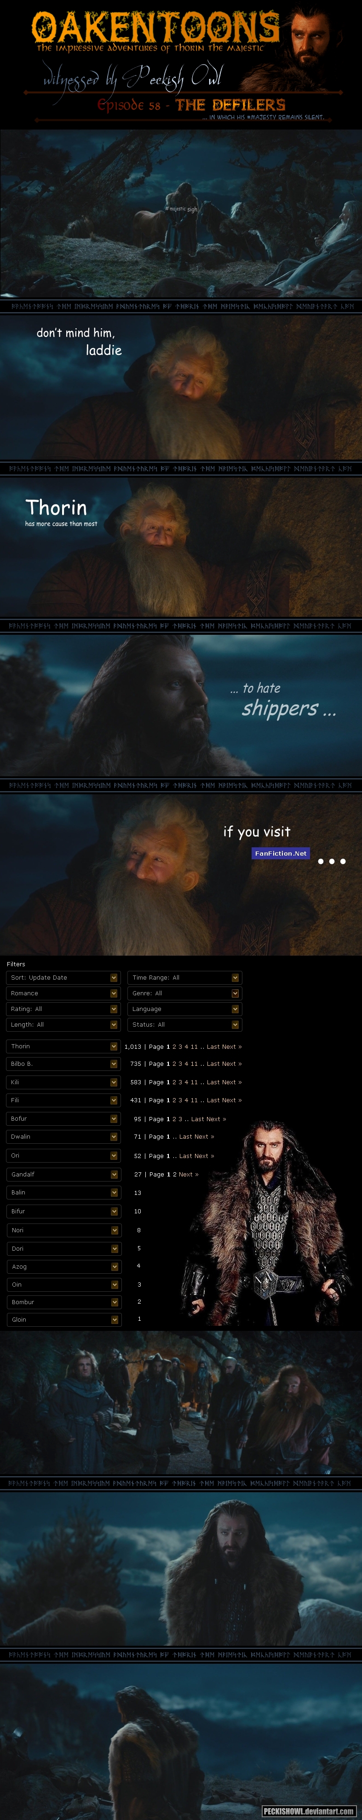Open the Ori character dropdown
This screenshot has width=362, height=1820.
(63, 1156)
